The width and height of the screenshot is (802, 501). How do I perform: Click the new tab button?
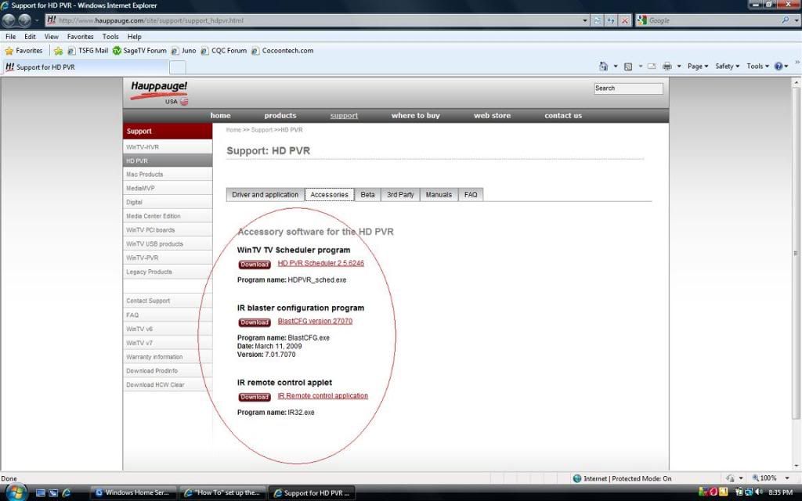coord(177,67)
